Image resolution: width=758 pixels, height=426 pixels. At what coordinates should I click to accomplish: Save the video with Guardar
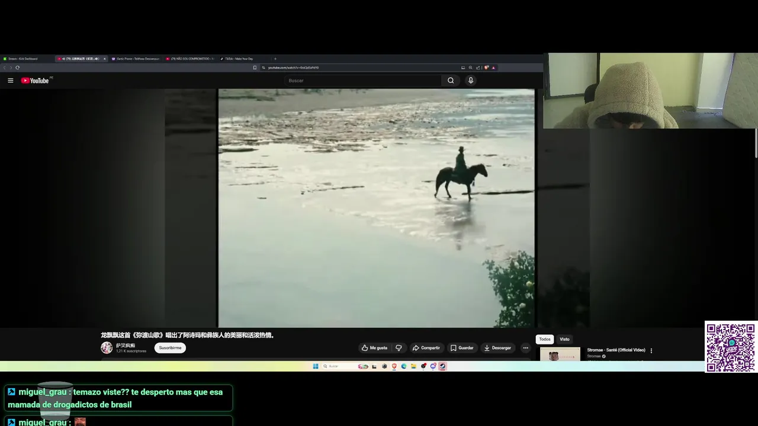coord(461,348)
